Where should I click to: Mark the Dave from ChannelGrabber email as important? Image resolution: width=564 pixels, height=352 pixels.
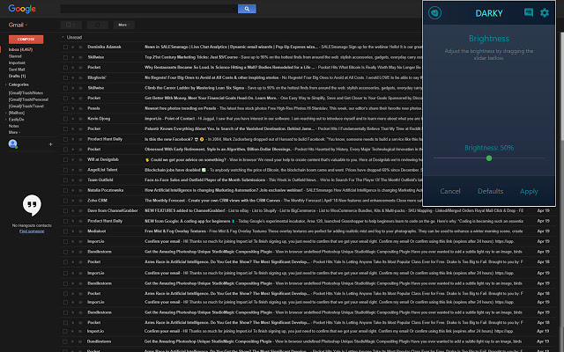tap(80, 211)
